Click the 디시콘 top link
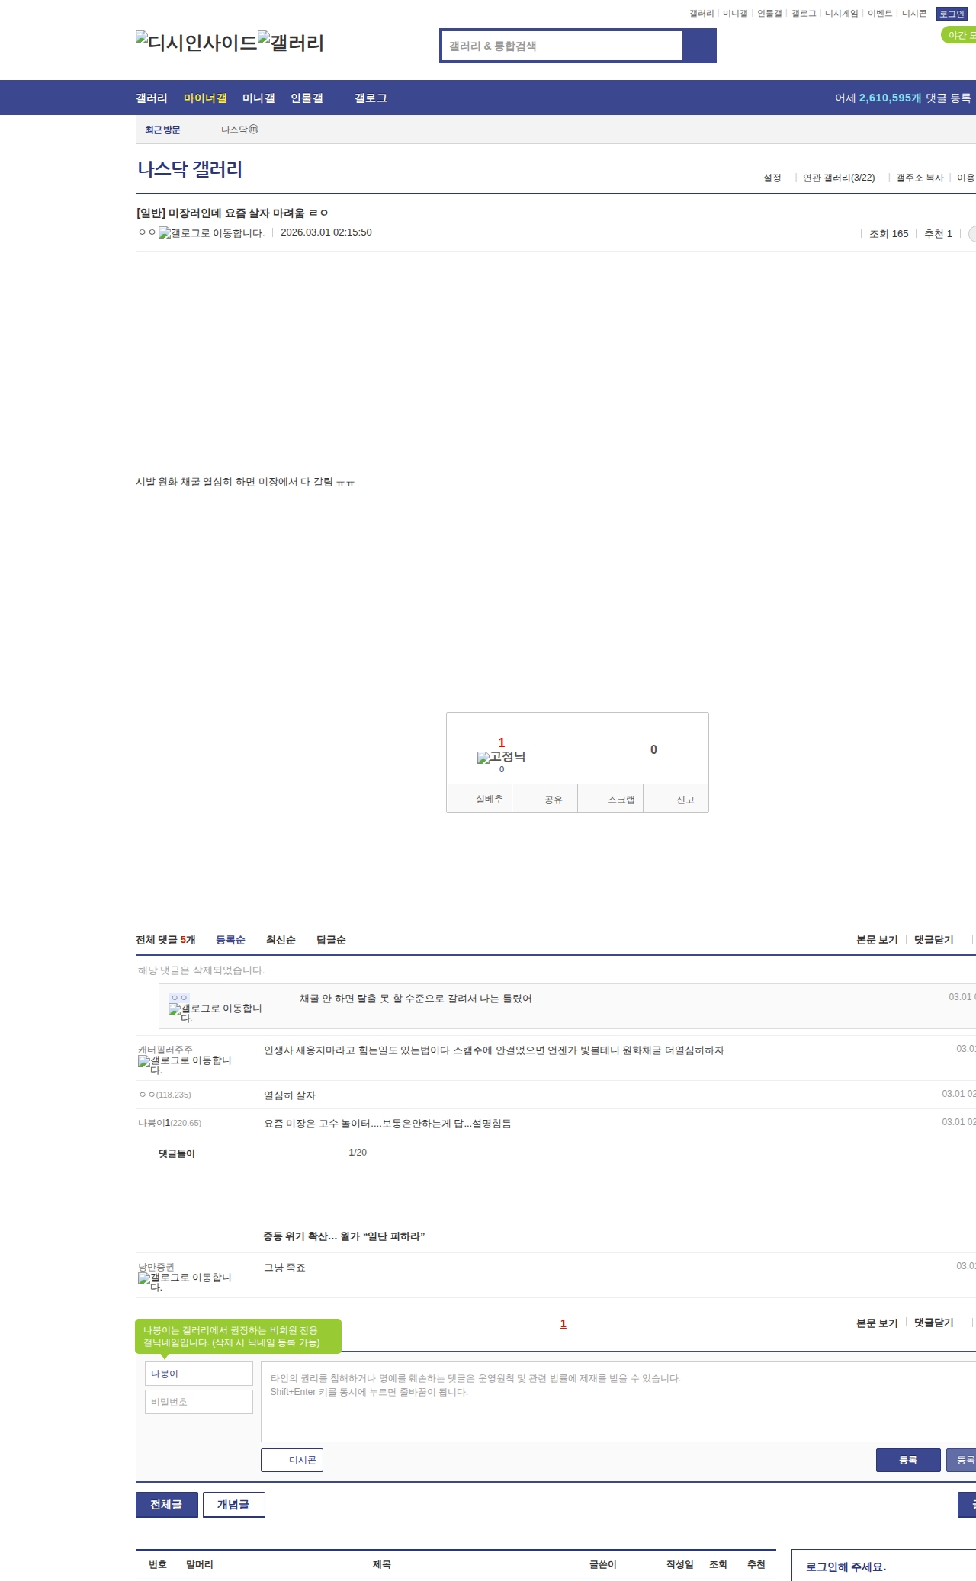Screen dimensions: 976x1581 914,14
